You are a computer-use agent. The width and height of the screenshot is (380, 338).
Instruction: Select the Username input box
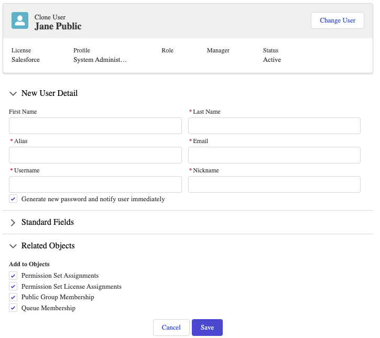tap(95, 184)
